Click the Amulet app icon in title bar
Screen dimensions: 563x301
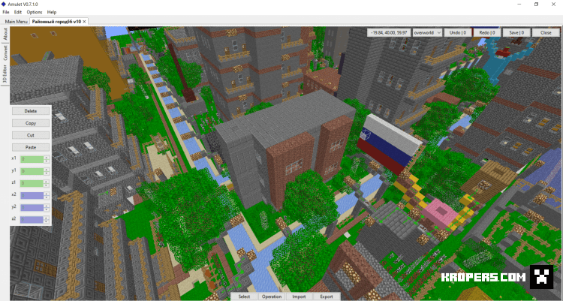(x=5, y=4)
